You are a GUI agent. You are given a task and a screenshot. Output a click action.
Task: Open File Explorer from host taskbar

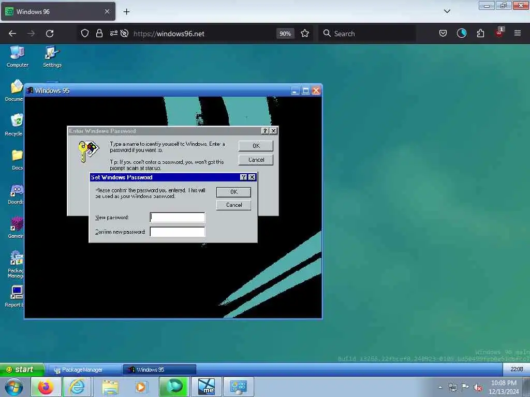110,387
